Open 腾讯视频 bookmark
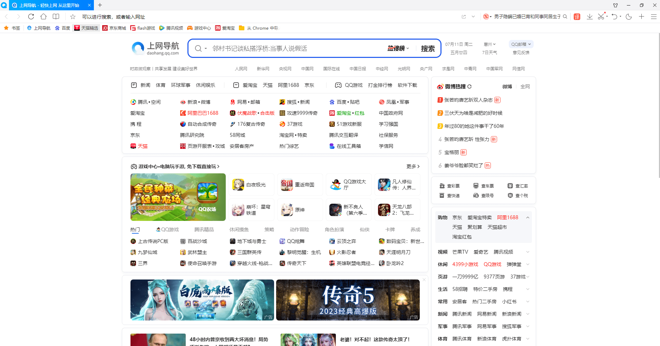 pos(171,28)
